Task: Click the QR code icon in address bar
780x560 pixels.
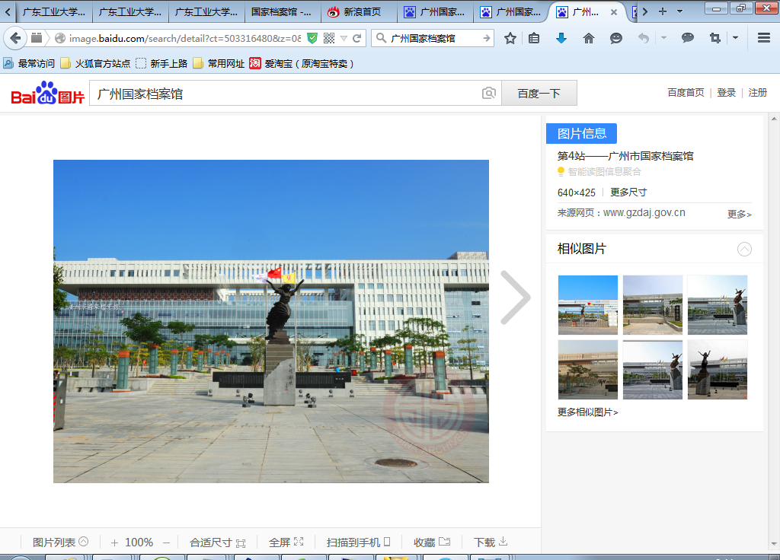Action: pos(329,38)
